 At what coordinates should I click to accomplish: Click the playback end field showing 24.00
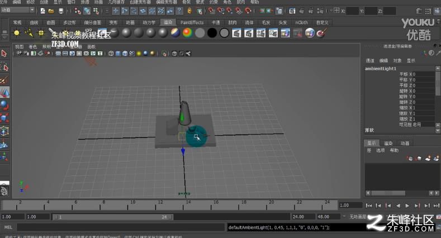(302, 217)
